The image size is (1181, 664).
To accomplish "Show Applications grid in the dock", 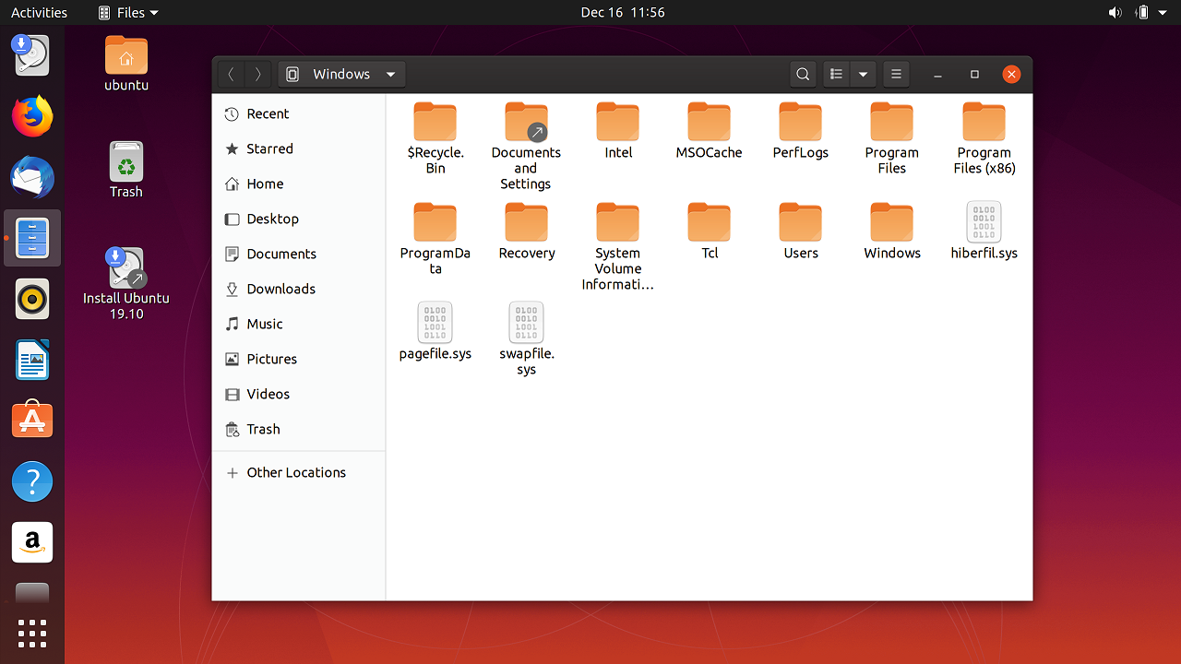I will point(32,634).
